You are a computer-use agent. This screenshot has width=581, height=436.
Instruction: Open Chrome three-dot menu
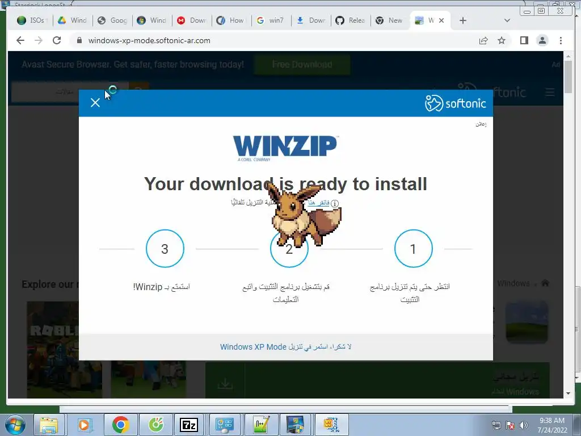(561, 40)
